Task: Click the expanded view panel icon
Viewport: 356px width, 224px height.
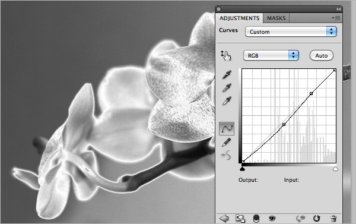Action: 240,219
